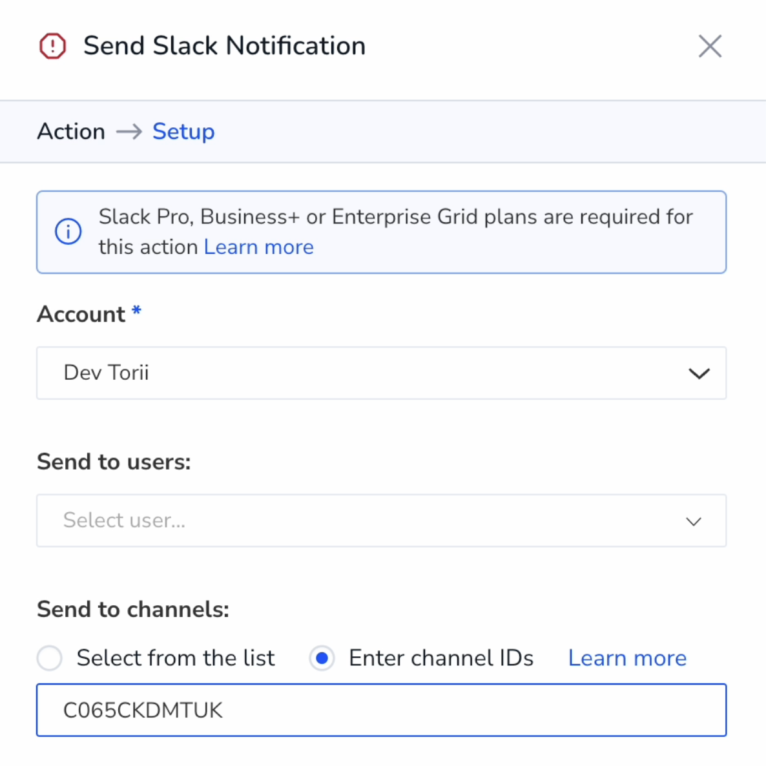Focus the channel ID field containing C065CKDMTUK
This screenshot has width=766, height=766.
coord(381,710)
